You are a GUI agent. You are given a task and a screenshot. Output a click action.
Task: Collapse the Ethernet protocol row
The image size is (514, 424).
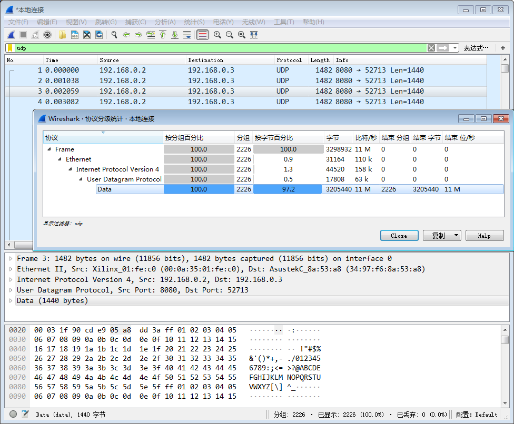60,159
